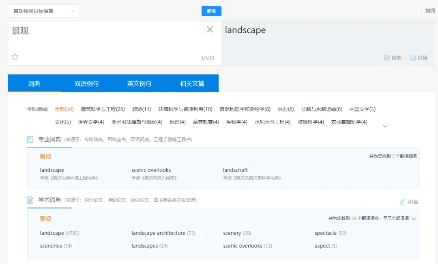The height and width of the screenshot is (264, 438).
Task: Filter by 环境科学与资源利用(10)
Action: pos(185,109)
